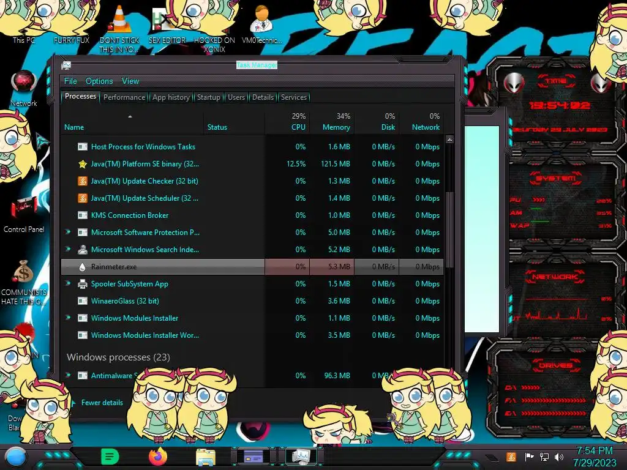Select the Processes tab

tap(80, 96)
